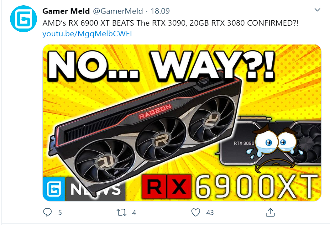Click the like count 43
This screenshot has height=225, width=330.
210,212
